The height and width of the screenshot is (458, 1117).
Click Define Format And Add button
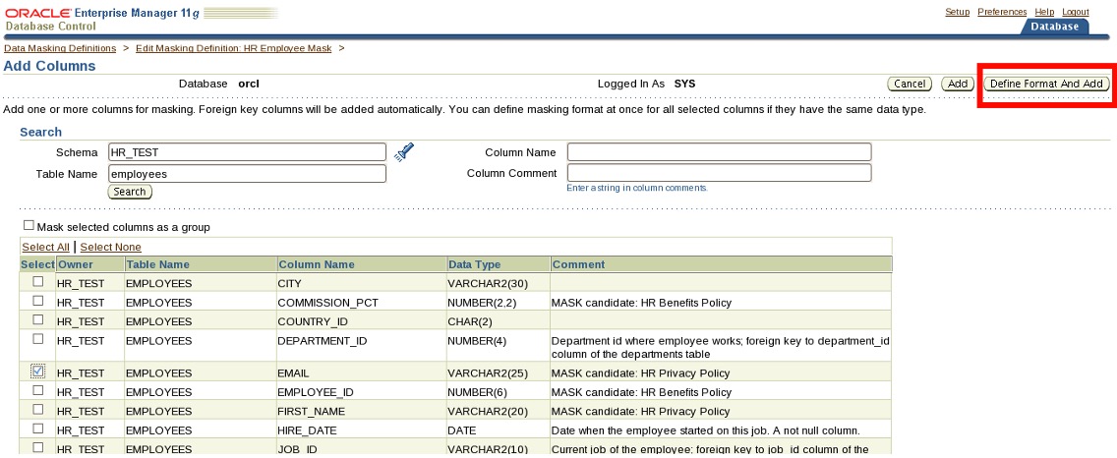[1046, 85]
